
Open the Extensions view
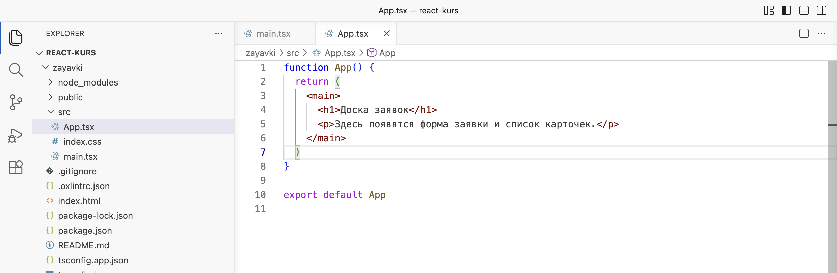(16, 167)
